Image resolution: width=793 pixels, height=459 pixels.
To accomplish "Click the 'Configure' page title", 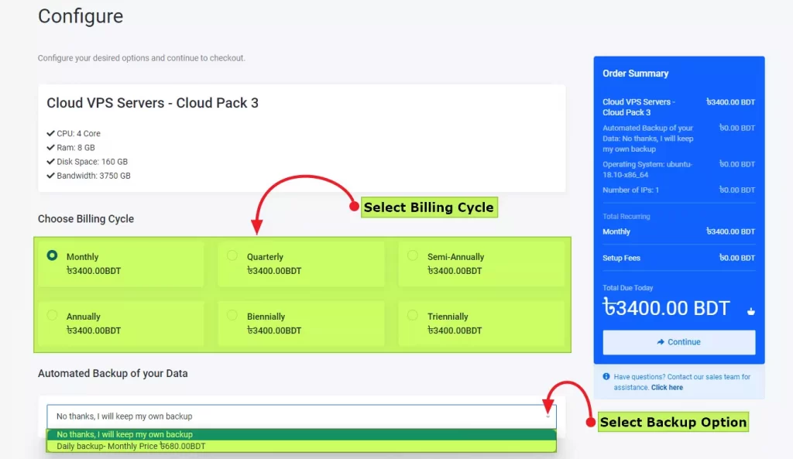I will tap(81, 16).
